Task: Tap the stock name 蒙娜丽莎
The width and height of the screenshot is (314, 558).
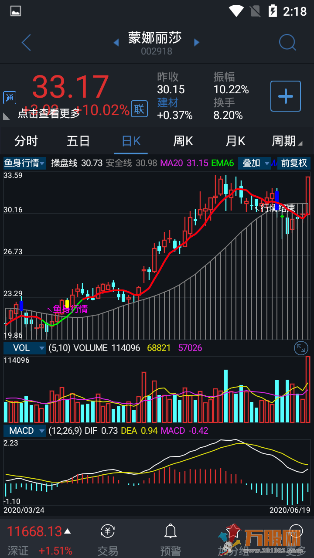Action: (x=155, y=37)
